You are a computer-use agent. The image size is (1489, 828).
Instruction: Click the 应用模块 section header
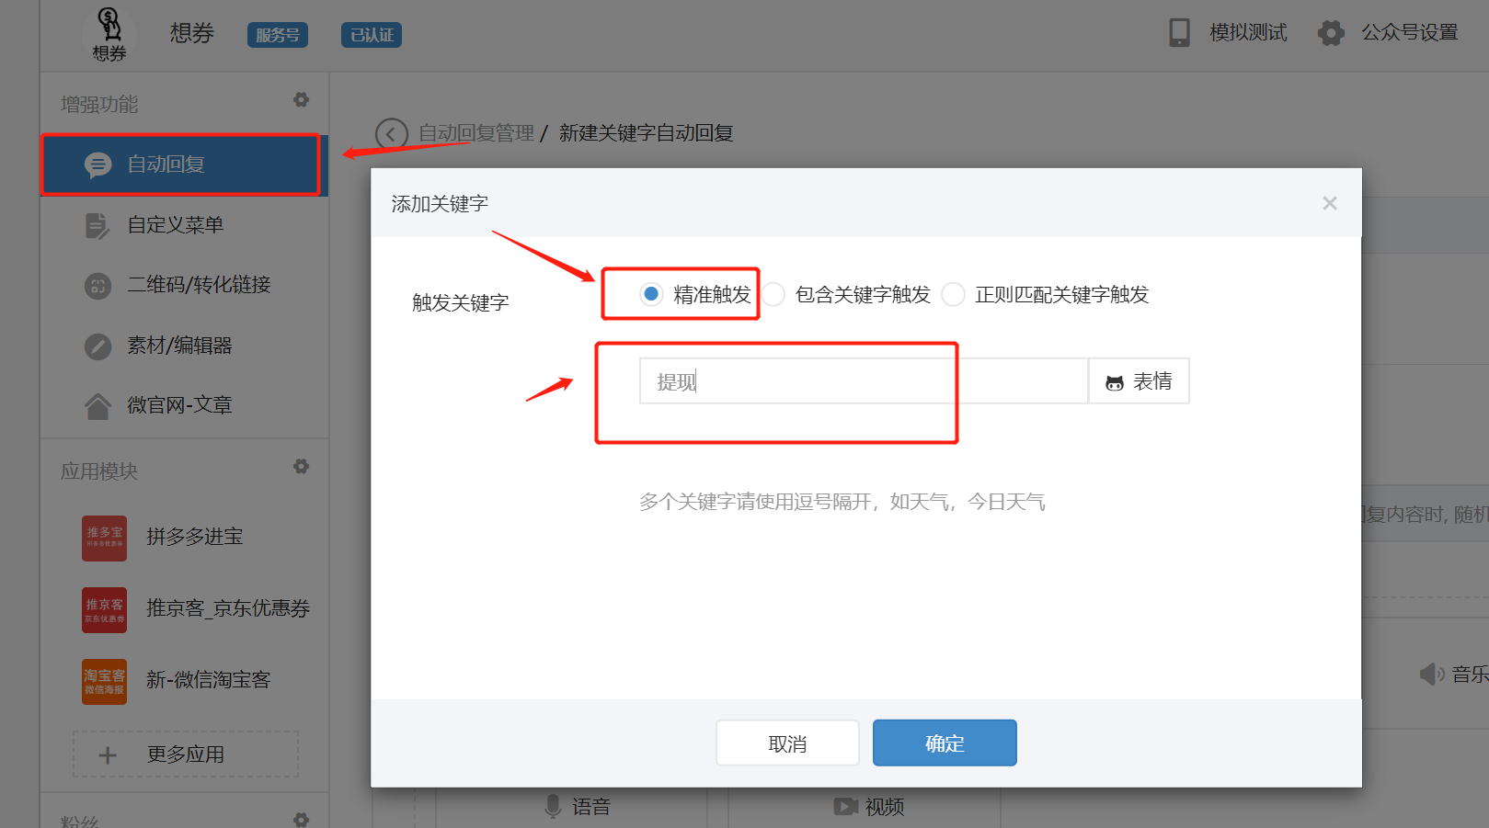pos(99,471)
